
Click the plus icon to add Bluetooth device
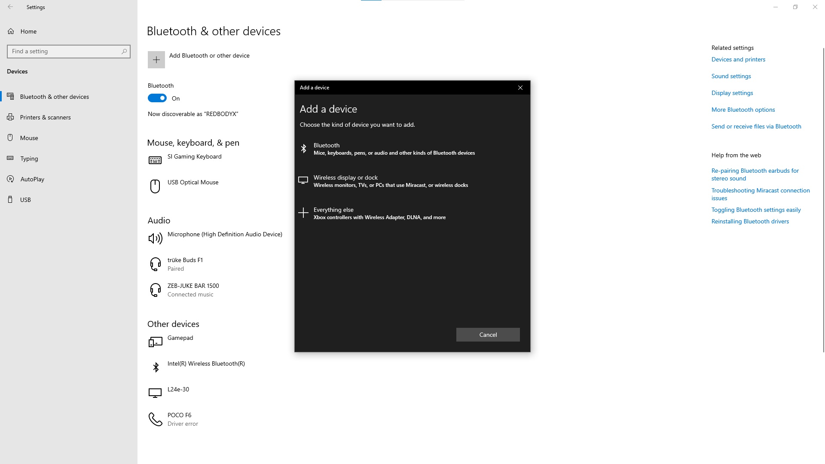tap(156, 60)
